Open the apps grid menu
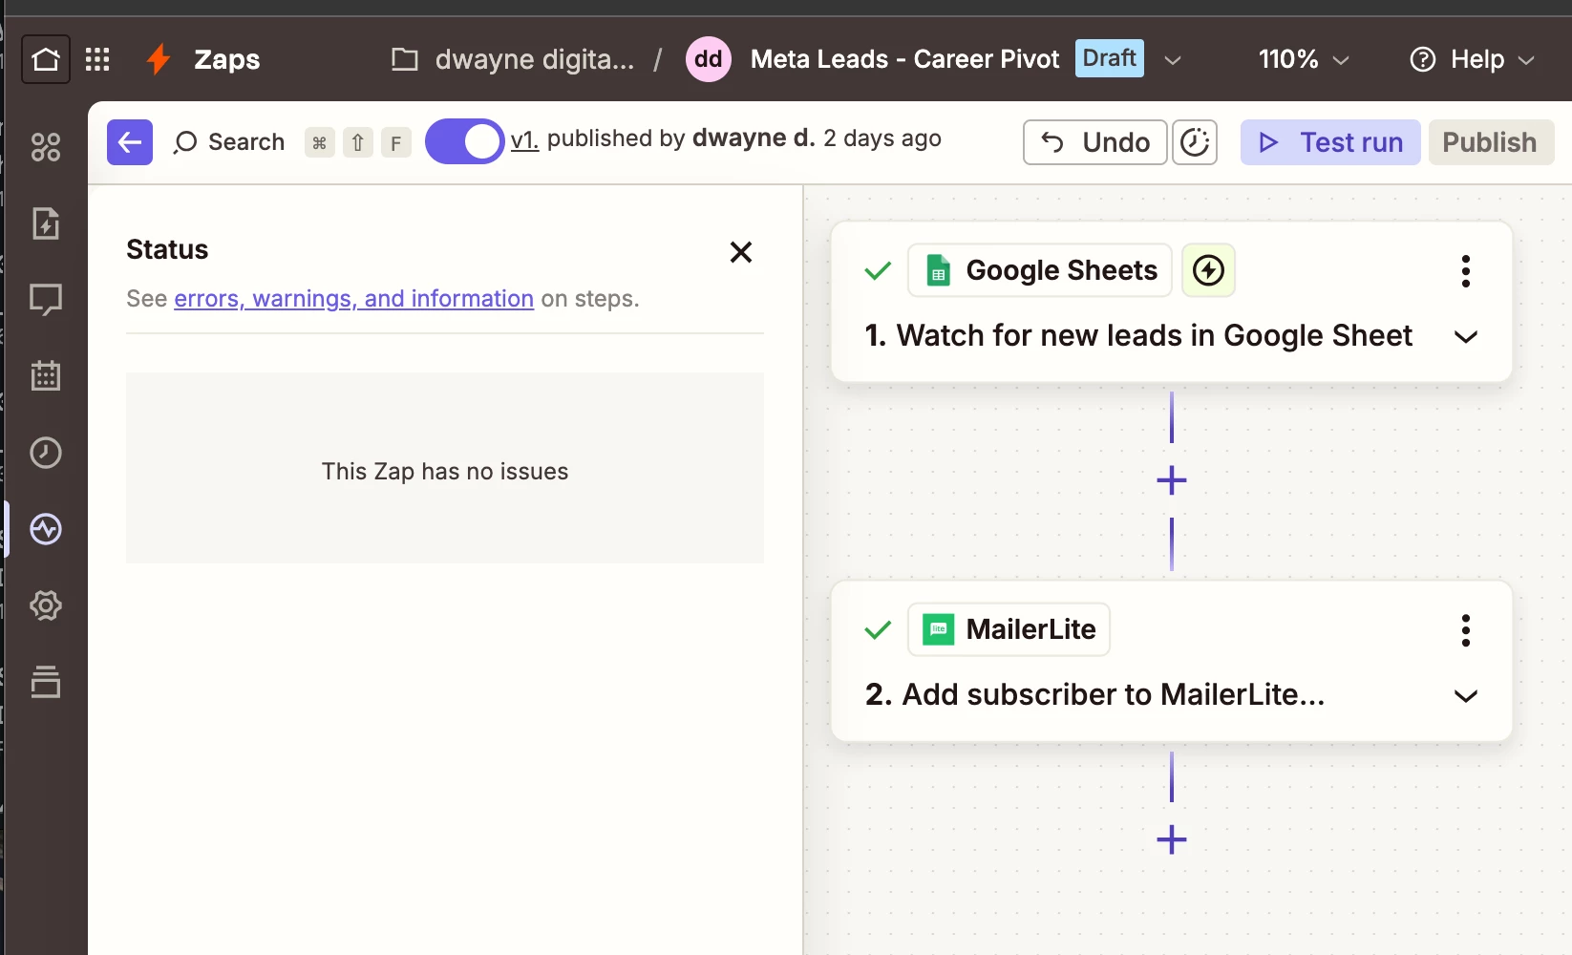 coord(97,59)
